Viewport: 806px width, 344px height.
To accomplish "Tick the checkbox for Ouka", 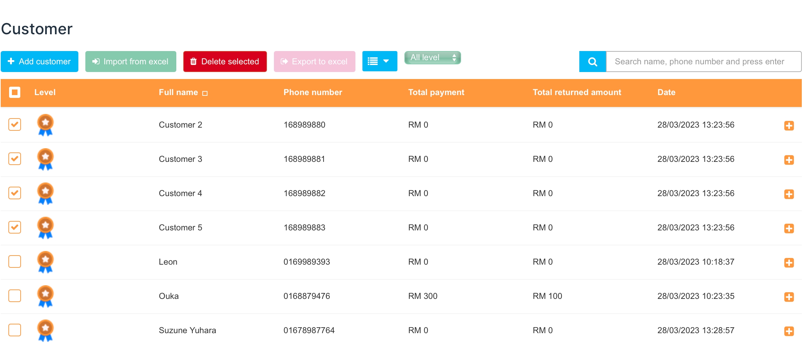I will pos(15,296).
